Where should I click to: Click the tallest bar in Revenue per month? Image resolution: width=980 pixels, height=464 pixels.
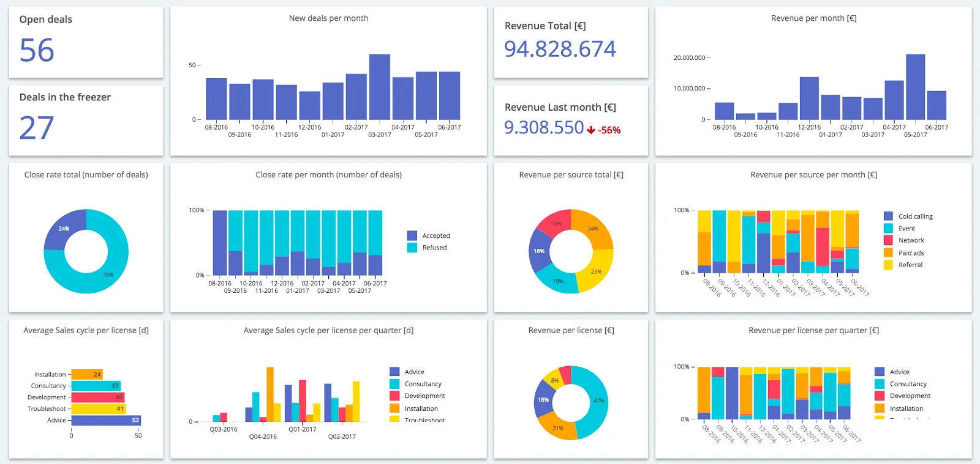pyautogui.click(x=916, y=87)
